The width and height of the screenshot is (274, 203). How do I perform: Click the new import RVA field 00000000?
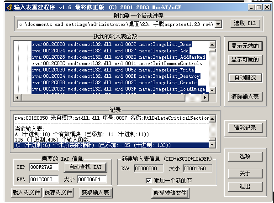point(148,168)
